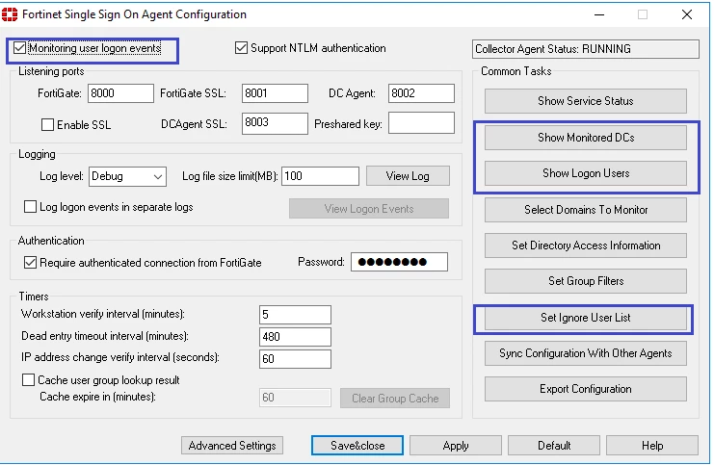Open Show Monitored DCs
The image size is (714, 465).
(x=586, y=138)
